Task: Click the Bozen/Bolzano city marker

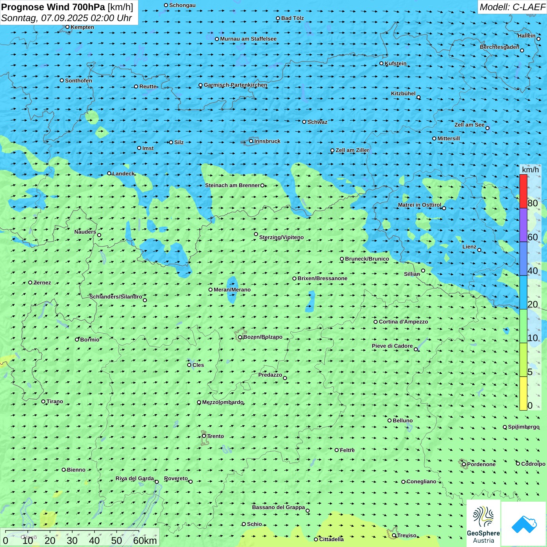Action: 240,337
